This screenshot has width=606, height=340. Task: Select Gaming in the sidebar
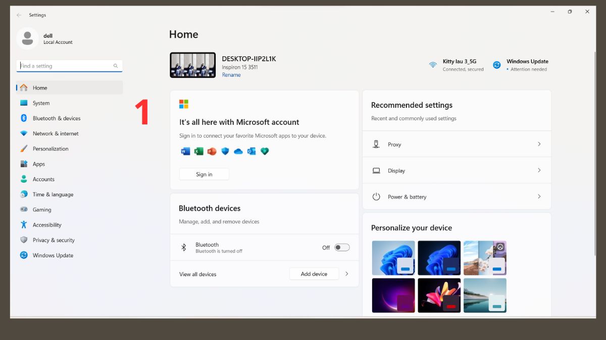[70, 210]
